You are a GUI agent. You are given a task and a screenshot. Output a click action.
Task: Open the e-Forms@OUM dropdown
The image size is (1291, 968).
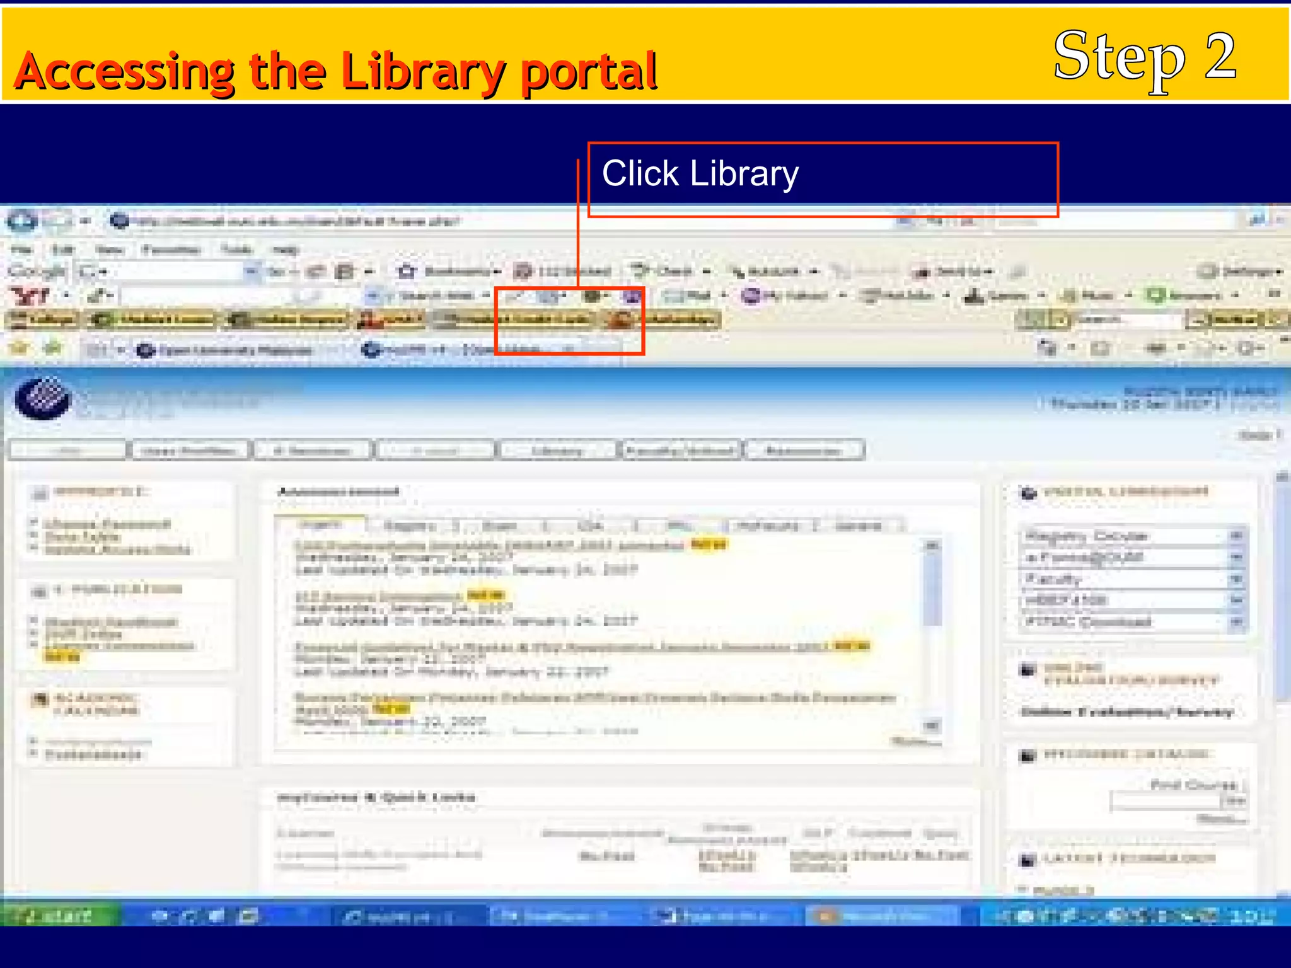pyautogui.click(x=1133, y=558)
